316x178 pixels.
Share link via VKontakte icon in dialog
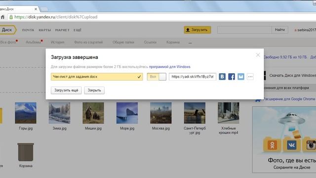click(x=222, y=77)
